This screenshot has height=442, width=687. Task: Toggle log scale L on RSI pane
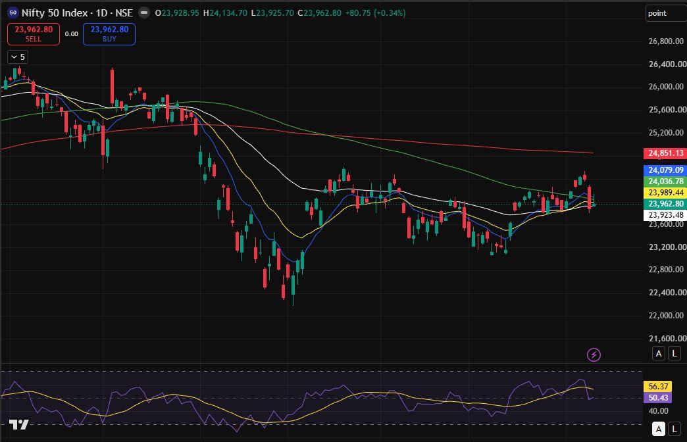pyautogui.click(x=674, y=429)
